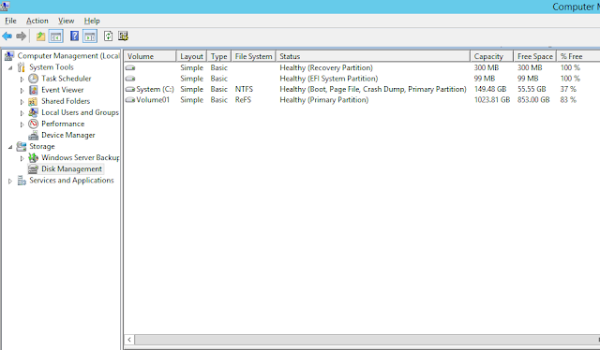The width and height of the screenshot is (600, 350).
Task: Toggle the Show/Hide Action Pane toolbar icon
Action: 90,36
